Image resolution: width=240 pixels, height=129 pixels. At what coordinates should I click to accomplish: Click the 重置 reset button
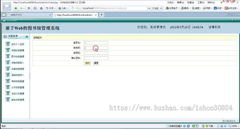point(96,63)
